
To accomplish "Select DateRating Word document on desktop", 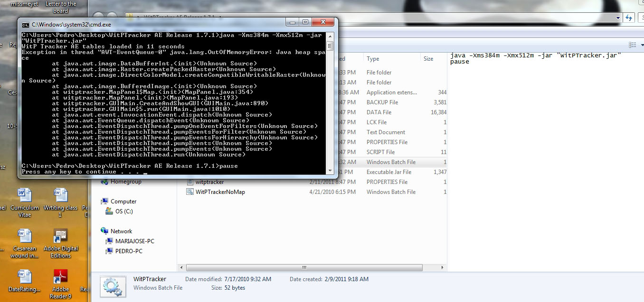I will tap(25, 281).
